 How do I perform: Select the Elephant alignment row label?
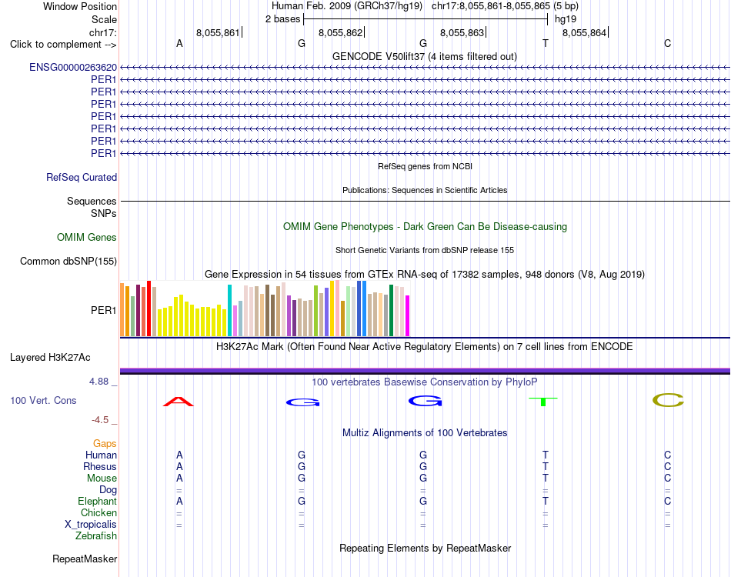97,501
